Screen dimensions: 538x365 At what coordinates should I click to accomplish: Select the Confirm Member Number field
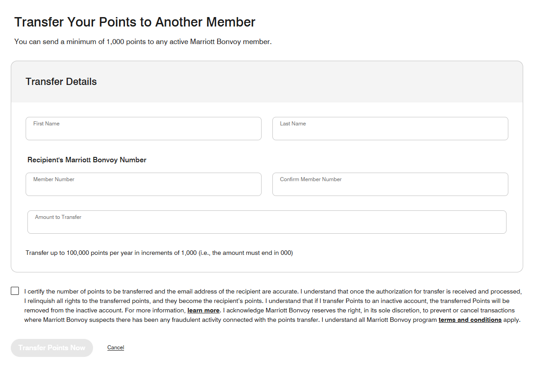(x=390, y=184)
